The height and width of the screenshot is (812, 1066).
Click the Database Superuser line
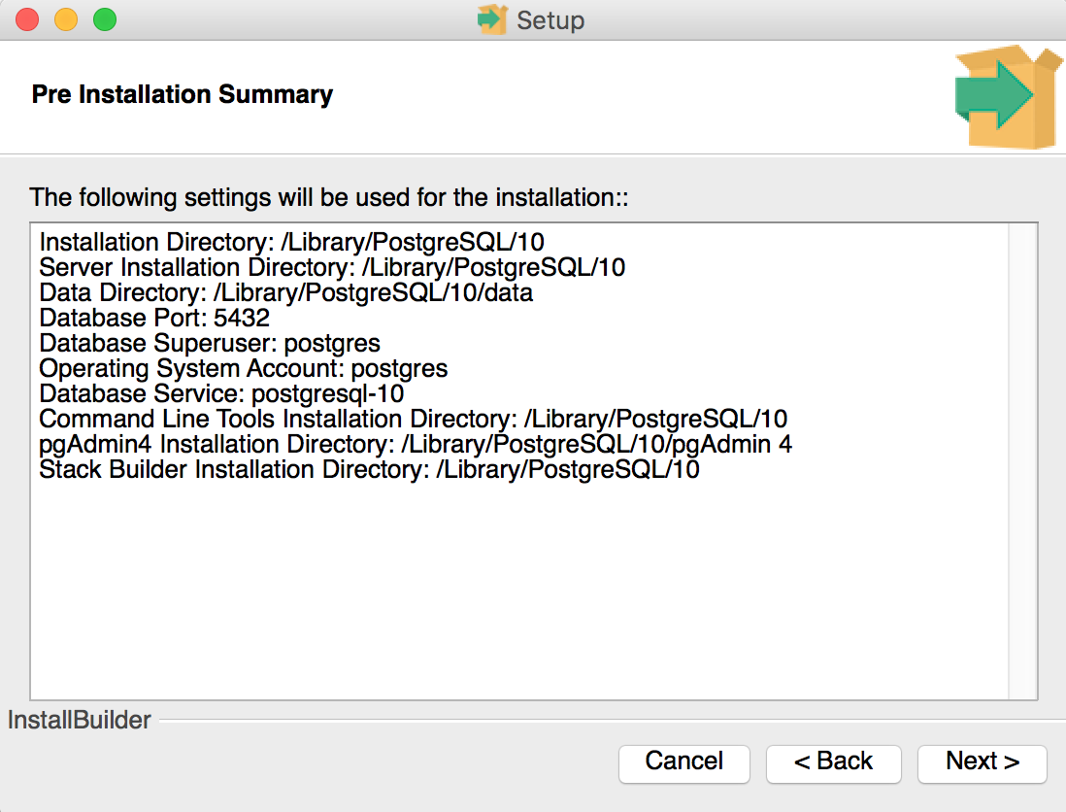click(x=210, y=343)
